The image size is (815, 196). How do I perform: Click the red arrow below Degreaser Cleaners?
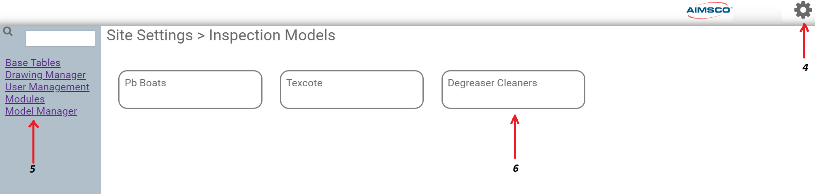click(x=515, y=136)
